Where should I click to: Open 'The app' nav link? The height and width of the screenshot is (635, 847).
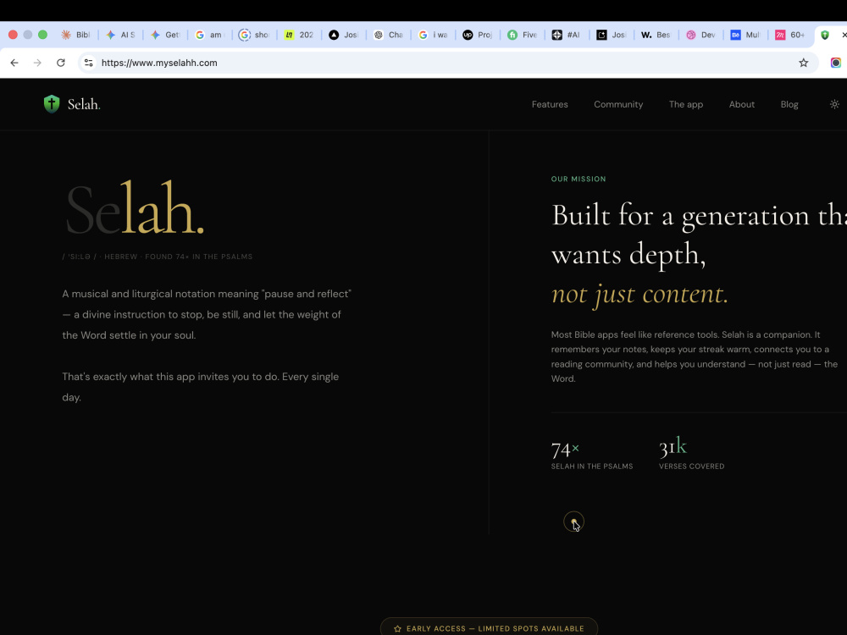click(x=686, y=104)
